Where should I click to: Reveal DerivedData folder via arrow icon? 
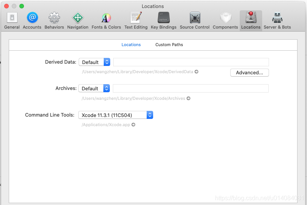tap(196, 72)
